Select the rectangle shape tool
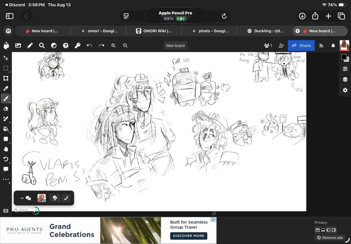 click(6, 139)
